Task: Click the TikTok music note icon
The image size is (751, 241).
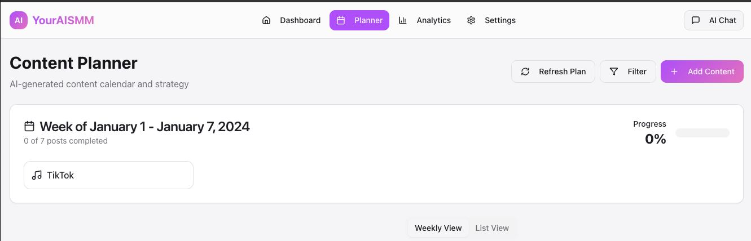Action: click(x=37, y=175)
